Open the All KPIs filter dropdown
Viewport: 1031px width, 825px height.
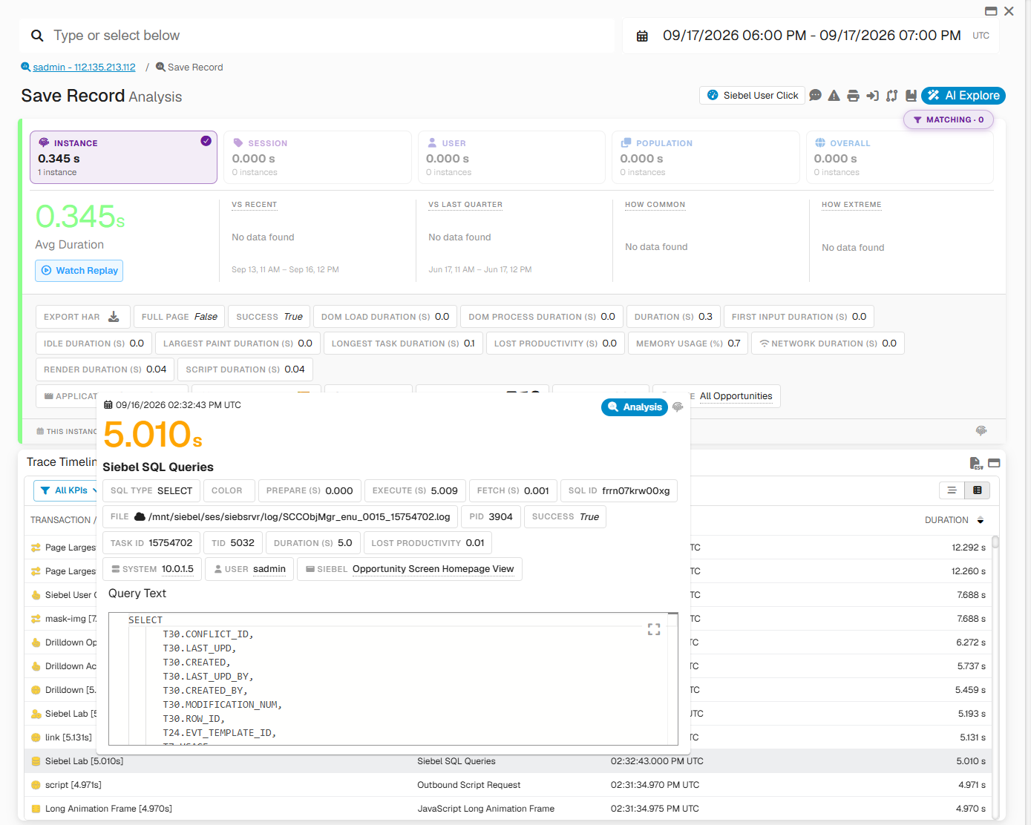[66, 490]
